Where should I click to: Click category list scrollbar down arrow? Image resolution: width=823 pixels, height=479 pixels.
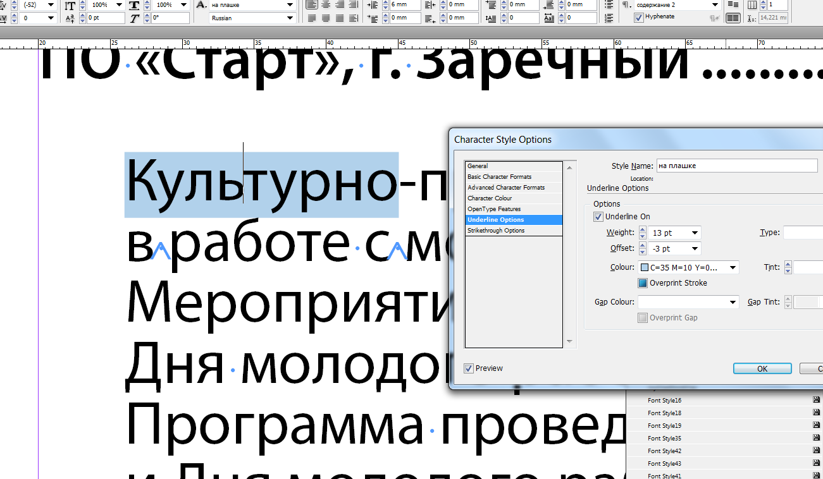tap(570, 343)
